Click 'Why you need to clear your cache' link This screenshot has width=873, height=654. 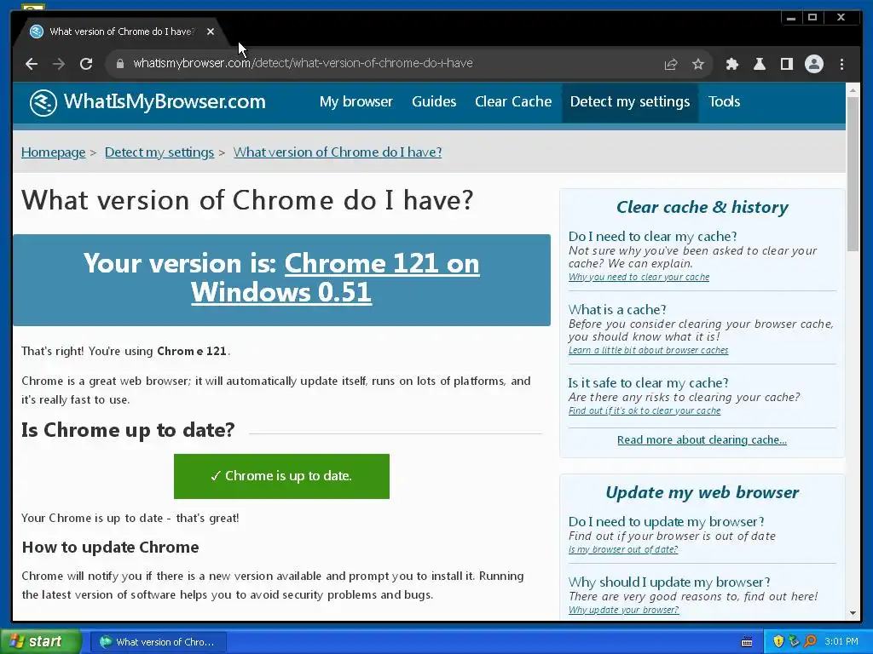639,277
